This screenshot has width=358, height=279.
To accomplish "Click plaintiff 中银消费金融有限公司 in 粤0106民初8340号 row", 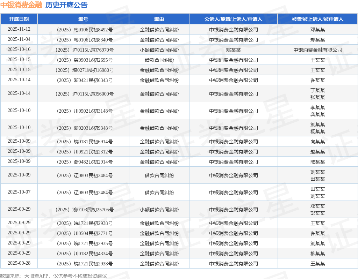I will pos(233,40).
